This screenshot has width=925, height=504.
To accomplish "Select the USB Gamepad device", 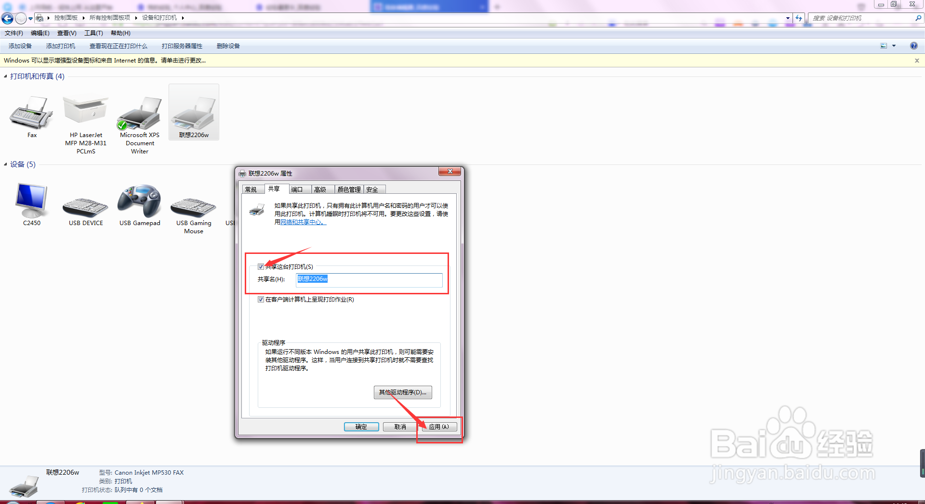I will point(140,201).
